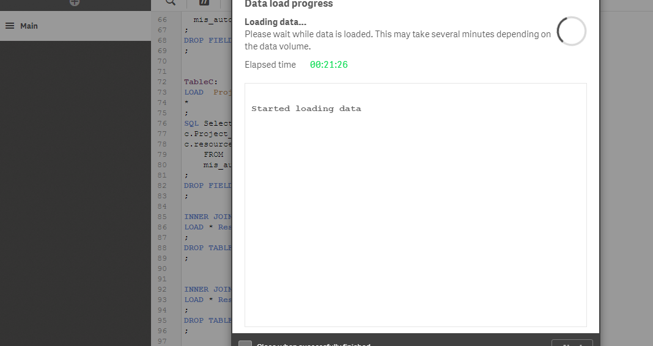Screen dimensions: 653x346
Task: Click the LOAD keyword on line 73
Action: 194,92
